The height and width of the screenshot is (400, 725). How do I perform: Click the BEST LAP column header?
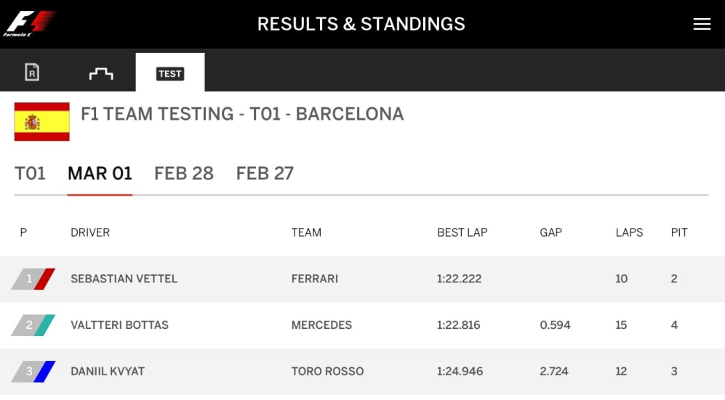coord(462,233)
